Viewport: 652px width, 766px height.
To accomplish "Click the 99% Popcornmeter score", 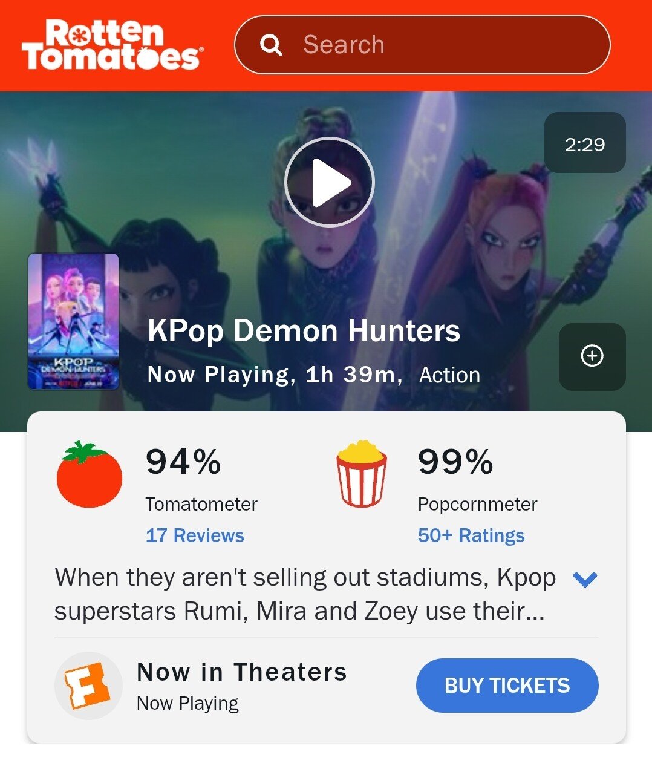I will coord(455,462).
